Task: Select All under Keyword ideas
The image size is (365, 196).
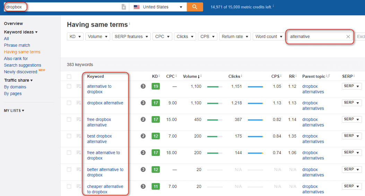Action: tap(6, 39)
